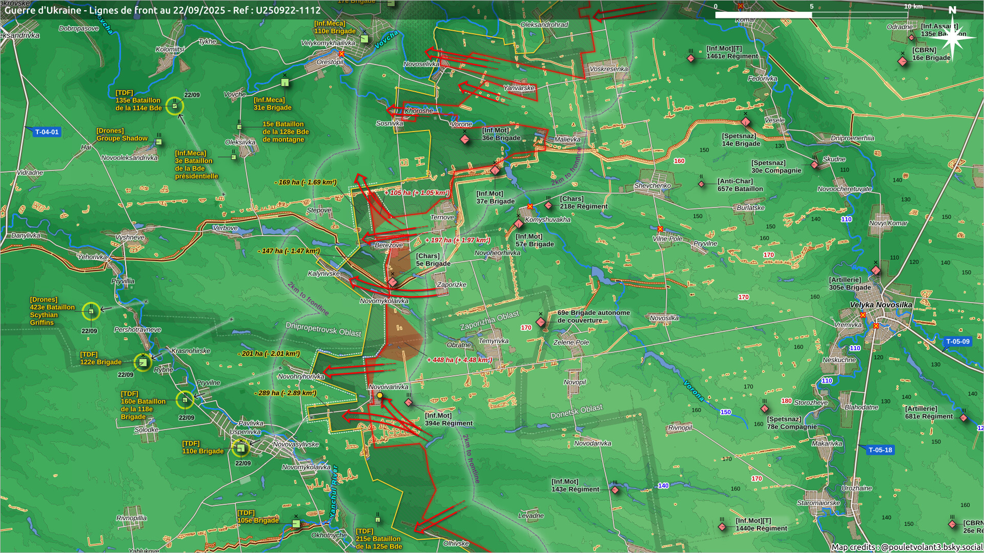984x553 pixels.
Task: Click the 1461e Régiment diamond marker
Action: coord(691,58)
